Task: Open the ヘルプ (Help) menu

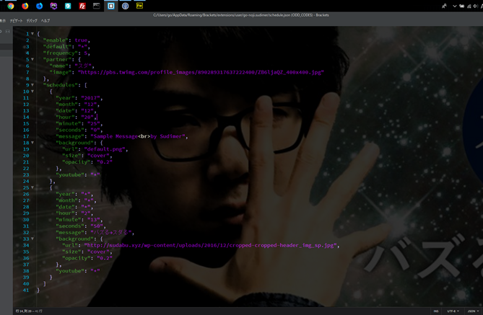Action: click(x=45, y=21)
